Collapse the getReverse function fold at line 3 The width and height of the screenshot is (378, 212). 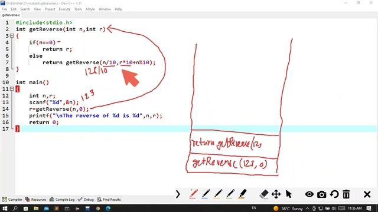12,35
